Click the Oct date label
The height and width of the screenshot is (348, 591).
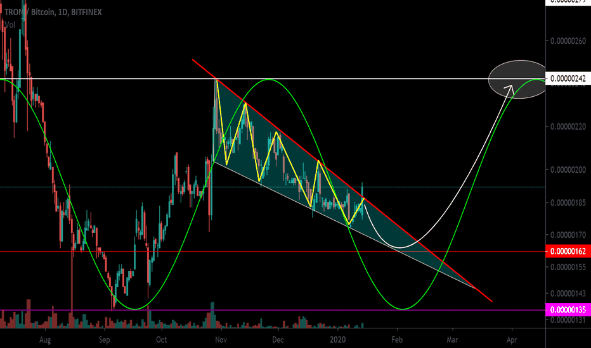[161, 340]
